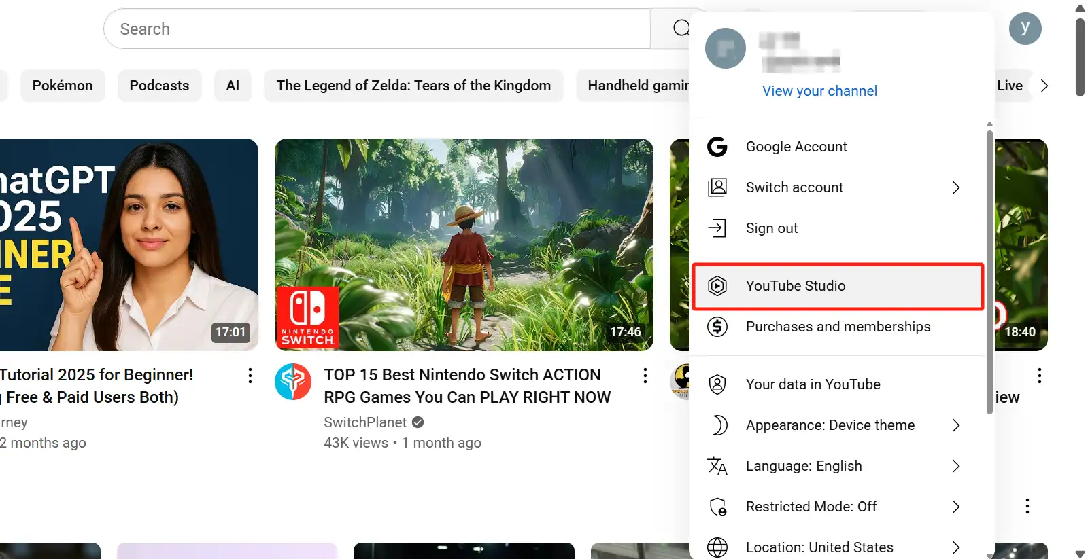
Task: Filter by the Pokémon chip
Action: (x=63, y=86)
